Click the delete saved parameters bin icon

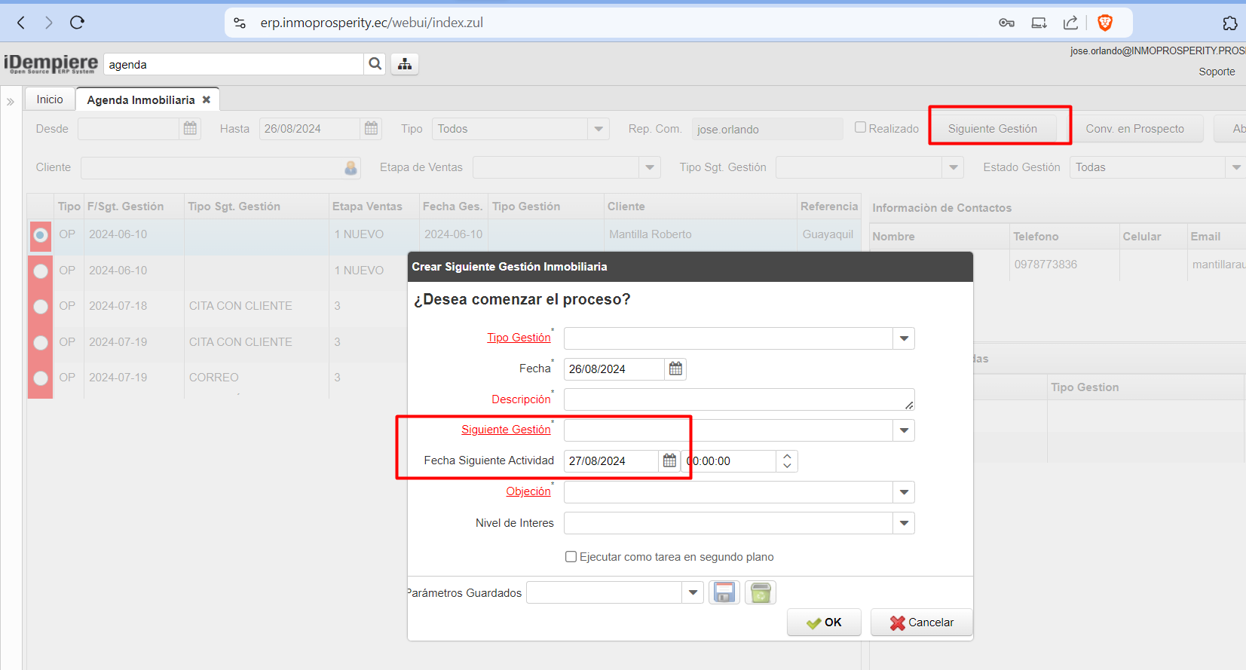(761, 593)
